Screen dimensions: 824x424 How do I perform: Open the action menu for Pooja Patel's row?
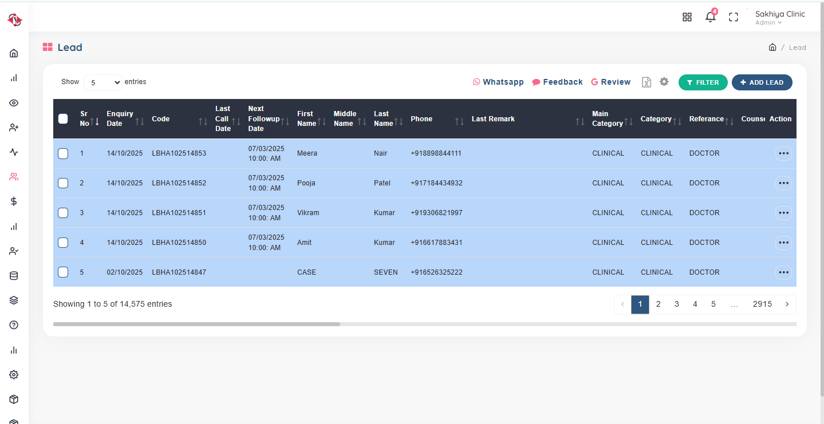783,183
